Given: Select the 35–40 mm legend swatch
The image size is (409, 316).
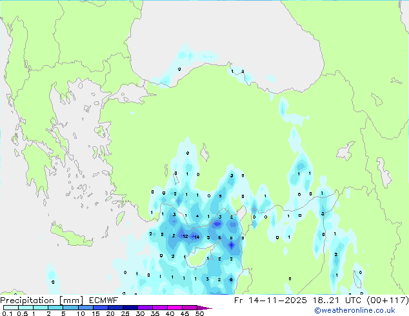Looking at the screenshot, I should [x=160, y=308].
